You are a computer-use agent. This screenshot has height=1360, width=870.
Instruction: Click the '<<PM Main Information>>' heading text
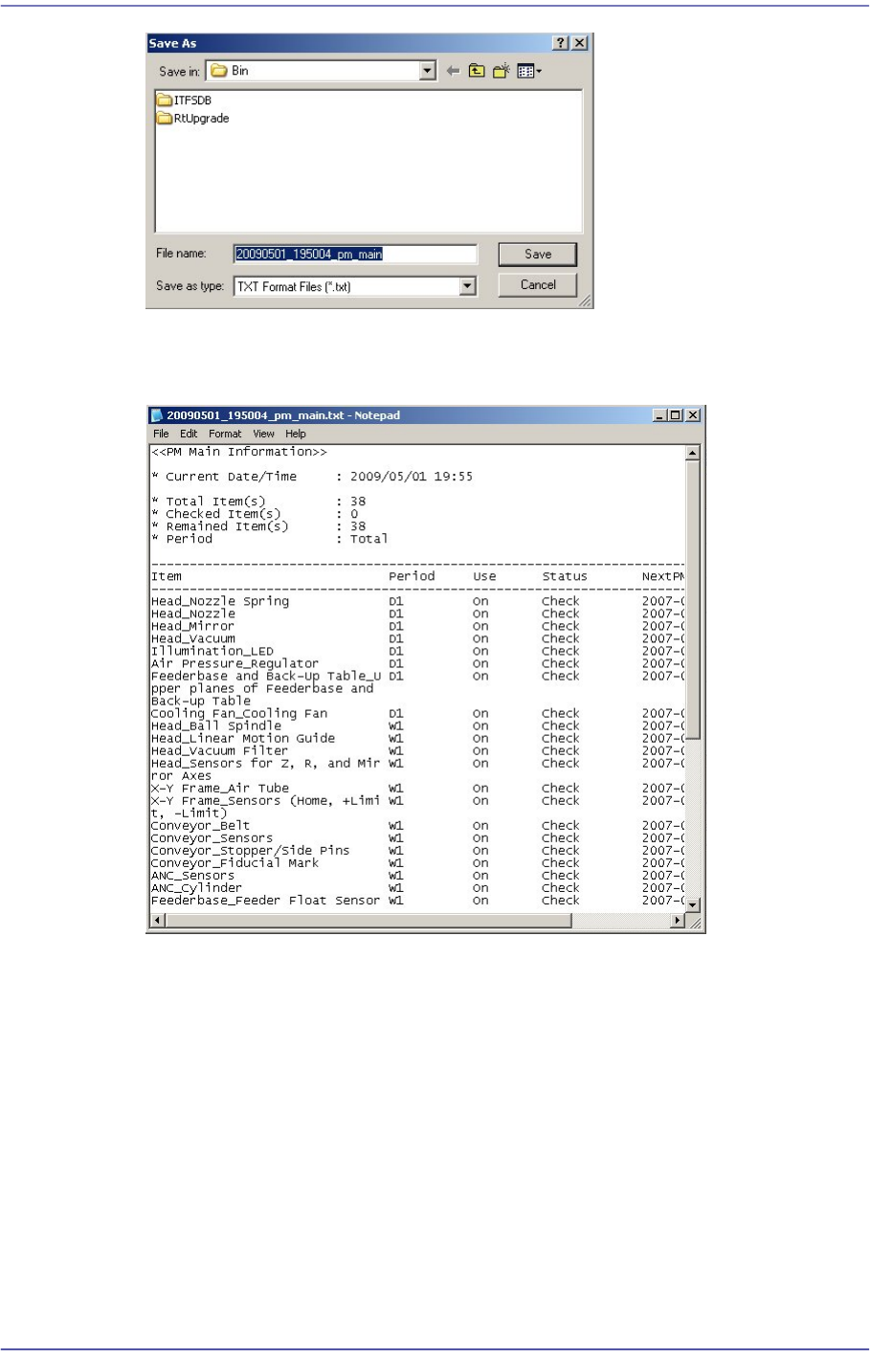pos(239,452)
